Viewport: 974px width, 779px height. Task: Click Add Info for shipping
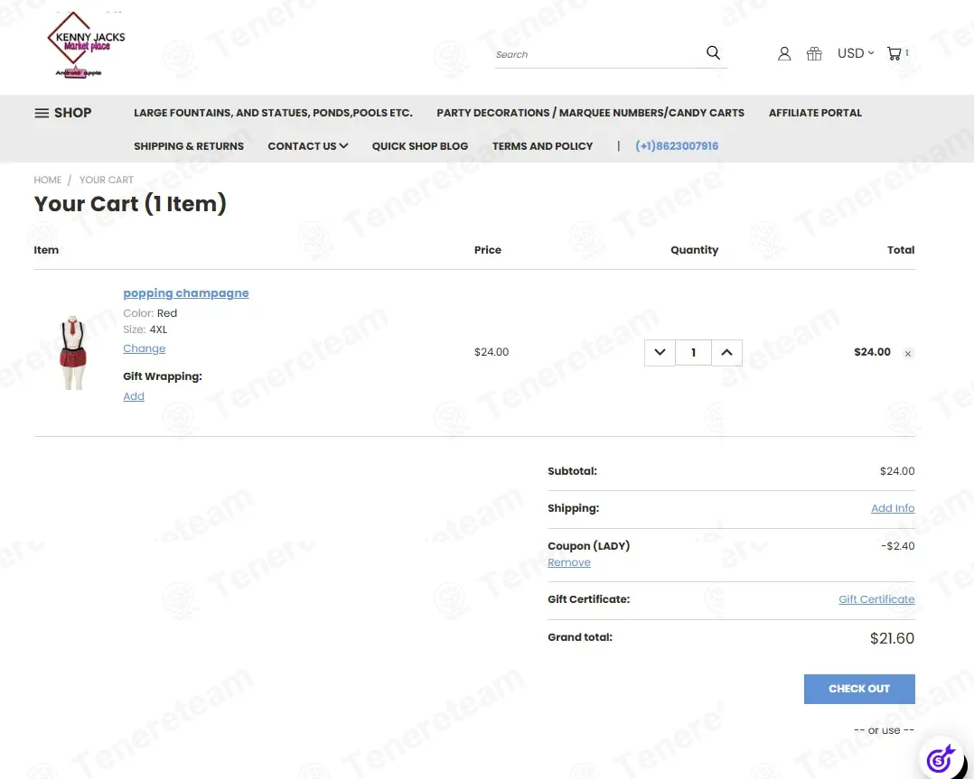[893, 508]
